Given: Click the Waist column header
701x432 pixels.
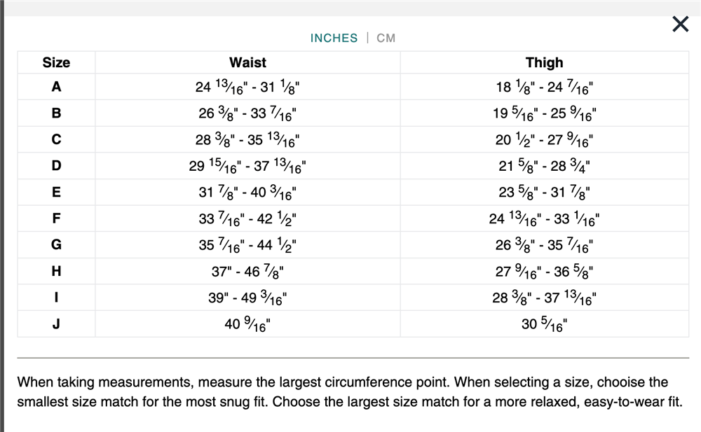Looking at the screenshot, I should tap(247, 62).
